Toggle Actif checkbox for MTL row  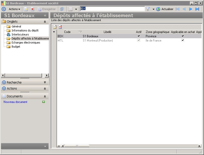click(x=139, y=40)
